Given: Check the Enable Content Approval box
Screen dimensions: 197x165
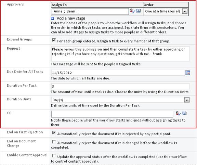Looking at the screenshot, I should (54, 155).
